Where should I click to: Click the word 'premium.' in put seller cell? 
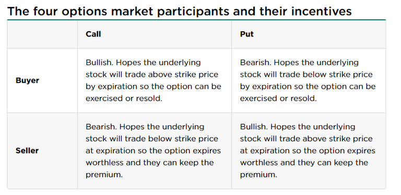[x=258, y=175]
